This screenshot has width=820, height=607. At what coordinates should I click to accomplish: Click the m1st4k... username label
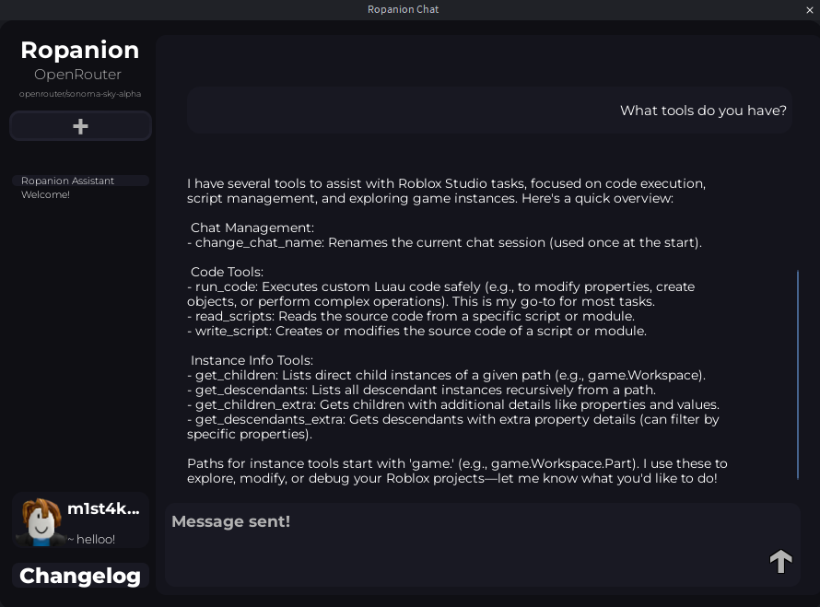click(103, 508)
